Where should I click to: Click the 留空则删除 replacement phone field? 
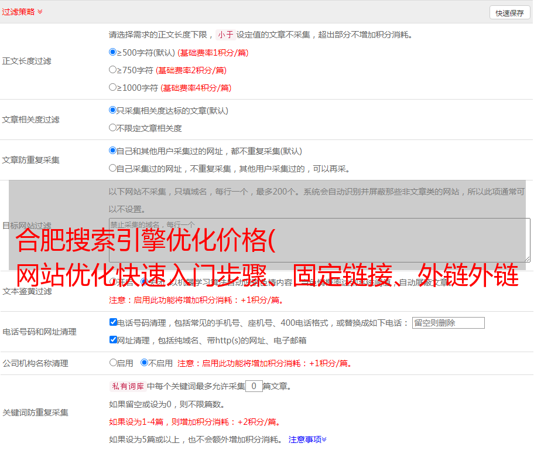(x=448, y=323)
